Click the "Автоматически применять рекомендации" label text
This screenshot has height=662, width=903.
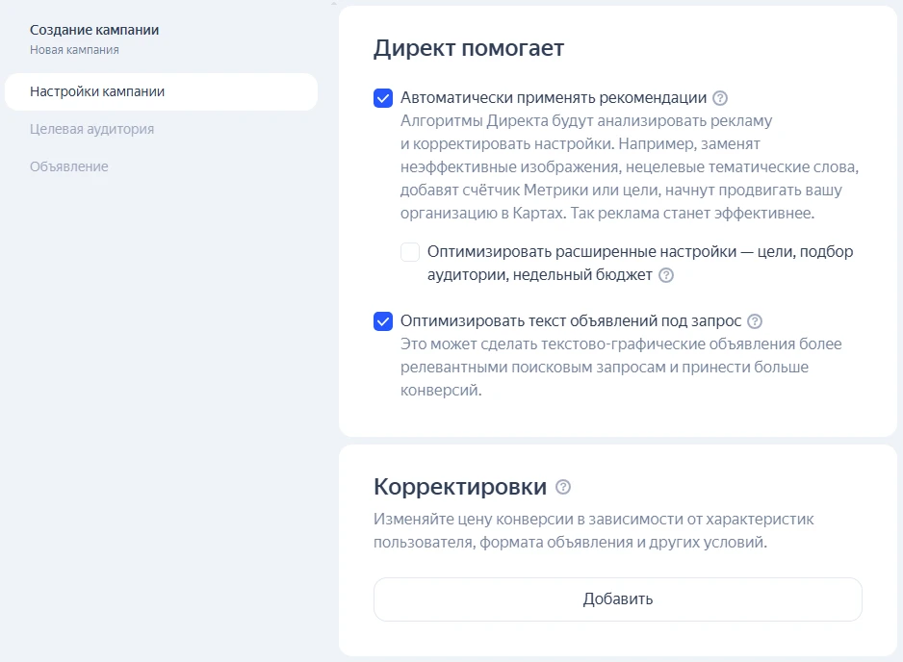pos(554,98)
